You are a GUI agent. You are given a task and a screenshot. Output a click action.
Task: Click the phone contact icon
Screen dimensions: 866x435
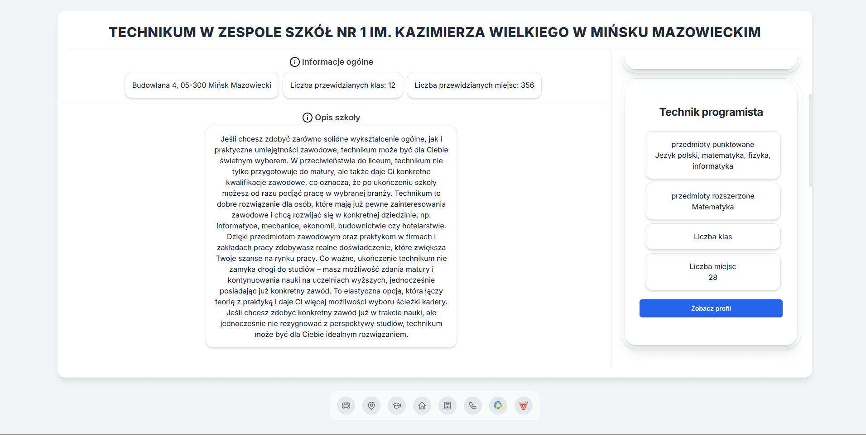coord(473,406)
